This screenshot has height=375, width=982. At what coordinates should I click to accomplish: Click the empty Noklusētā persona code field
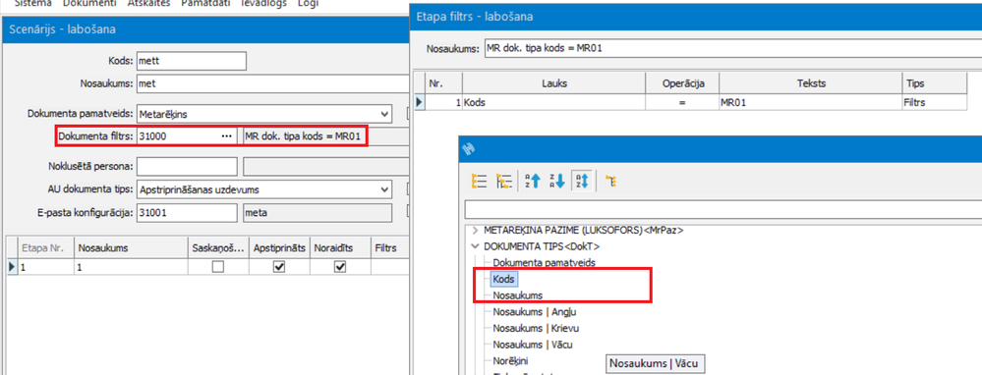(x=187, y=166)
